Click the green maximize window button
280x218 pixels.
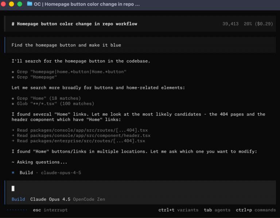pos(20,4)
